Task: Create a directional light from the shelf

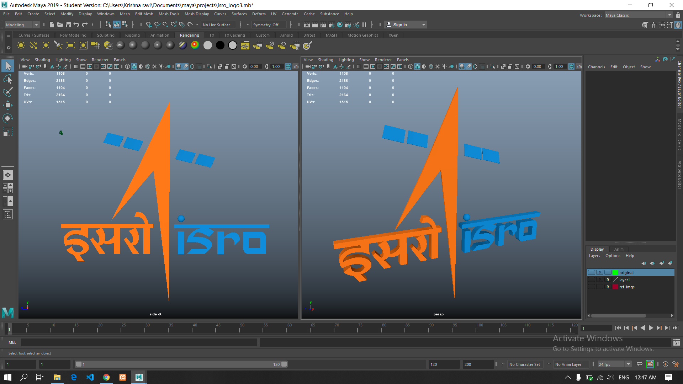Action: tap(33, 45)
